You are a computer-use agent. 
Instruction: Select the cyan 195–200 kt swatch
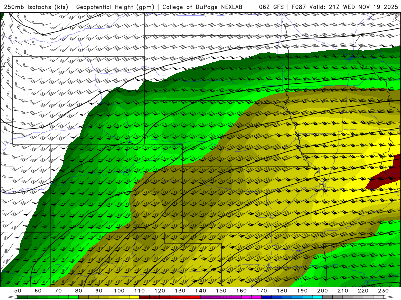coord(317,297)
